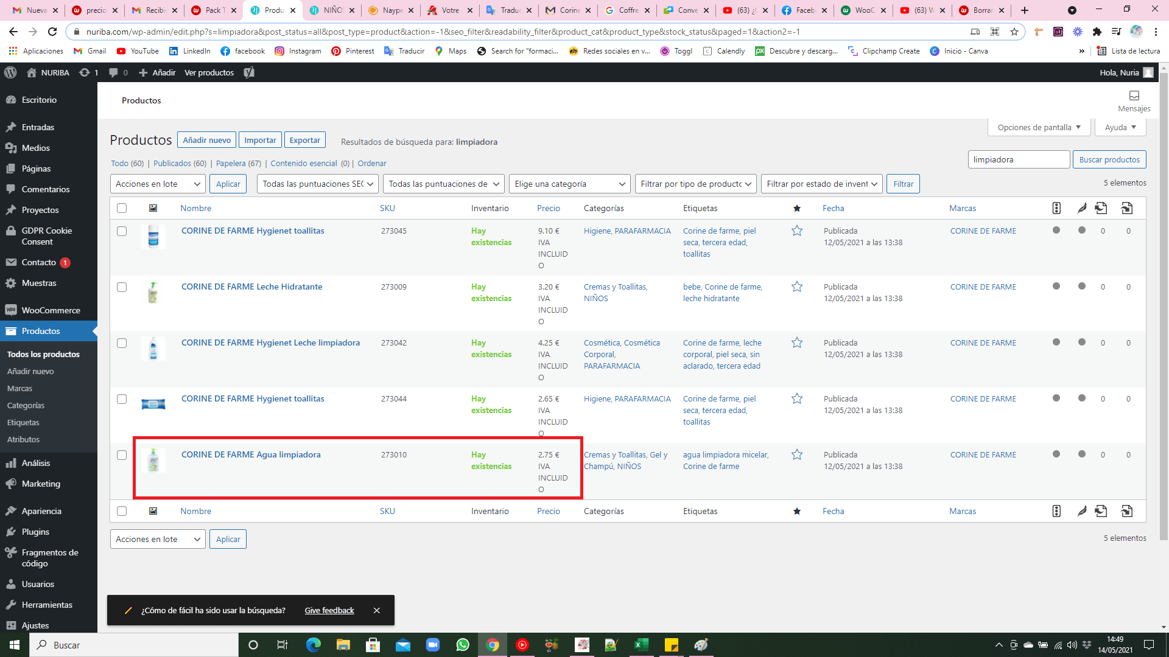Open Excel from the taskbar
This screenshot has width=1169, height=657.
point(641,645)
